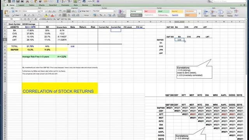The height and width of the screenshot is (140, 249).
Task: Open the borders dropdown
Action: tap(39, 15)
